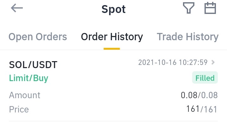Click the amount value 0.08/0.08
This screenshot has height=127, width=227.
[x=199, y=95]
